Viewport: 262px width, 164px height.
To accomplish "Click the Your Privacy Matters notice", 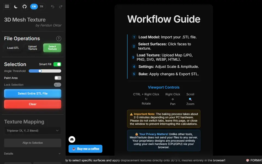I will click(164, 140).
